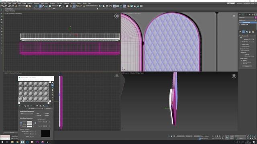The height and width of the screenshot is (144, 257).
Task: Toggle the Percent Snap icon
Action: pos(77,6)
